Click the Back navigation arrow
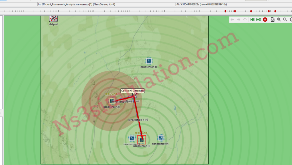This screenshot has width=292, height=165. [232, 20]
